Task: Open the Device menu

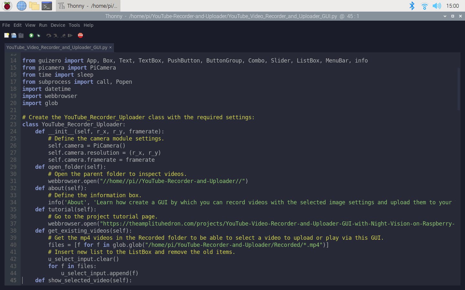Action: pos(58,25)
